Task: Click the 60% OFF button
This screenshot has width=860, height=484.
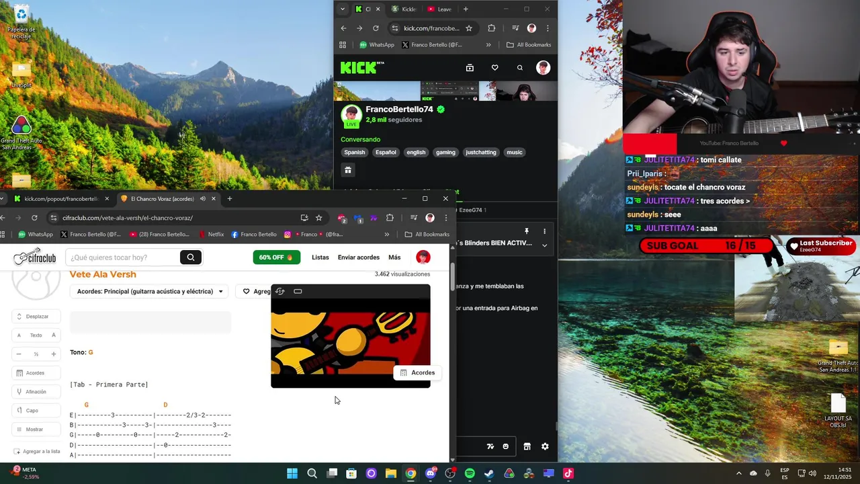Action: click(276, 257)
